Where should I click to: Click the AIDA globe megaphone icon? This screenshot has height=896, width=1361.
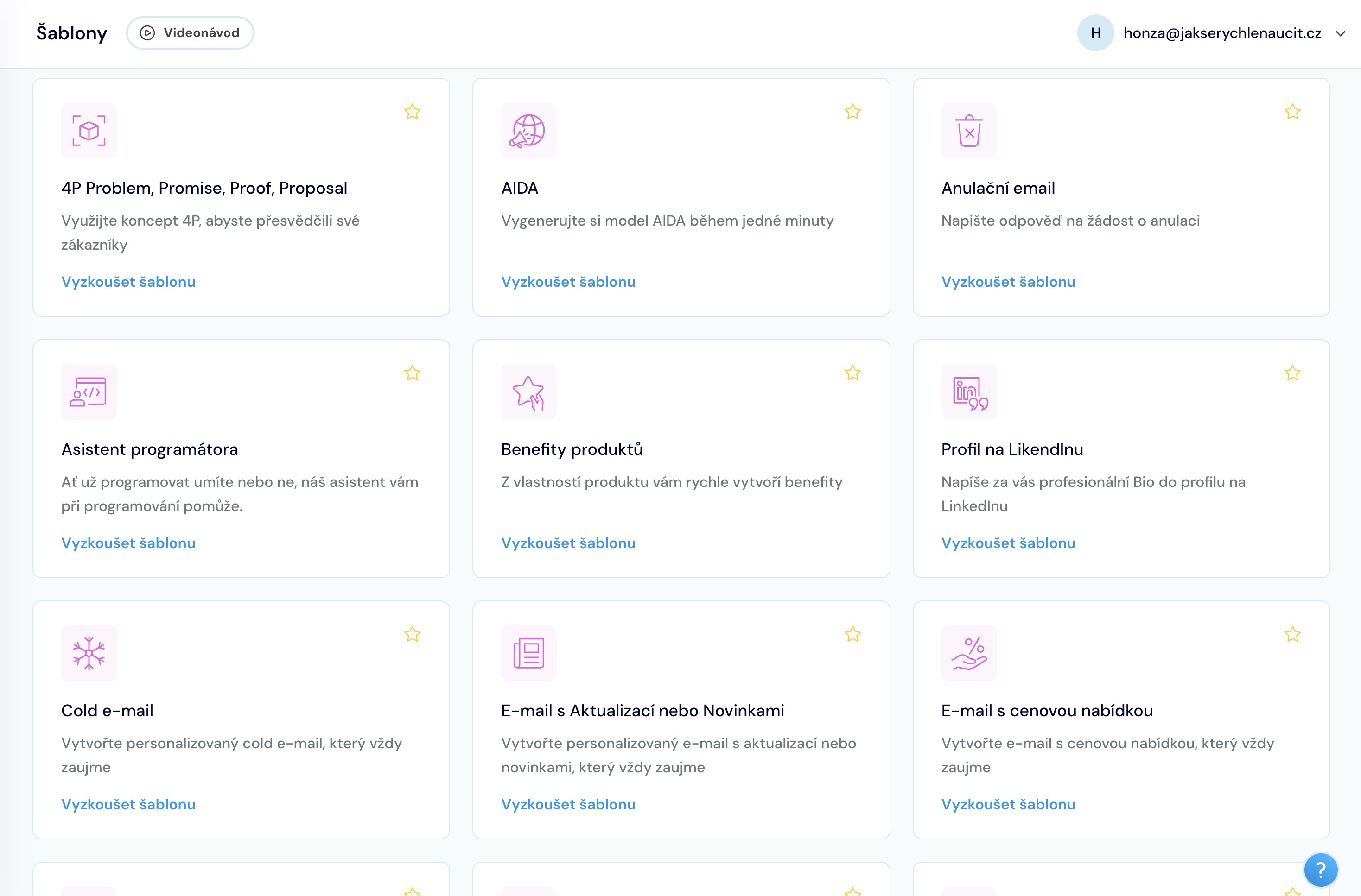click(528, 130)
